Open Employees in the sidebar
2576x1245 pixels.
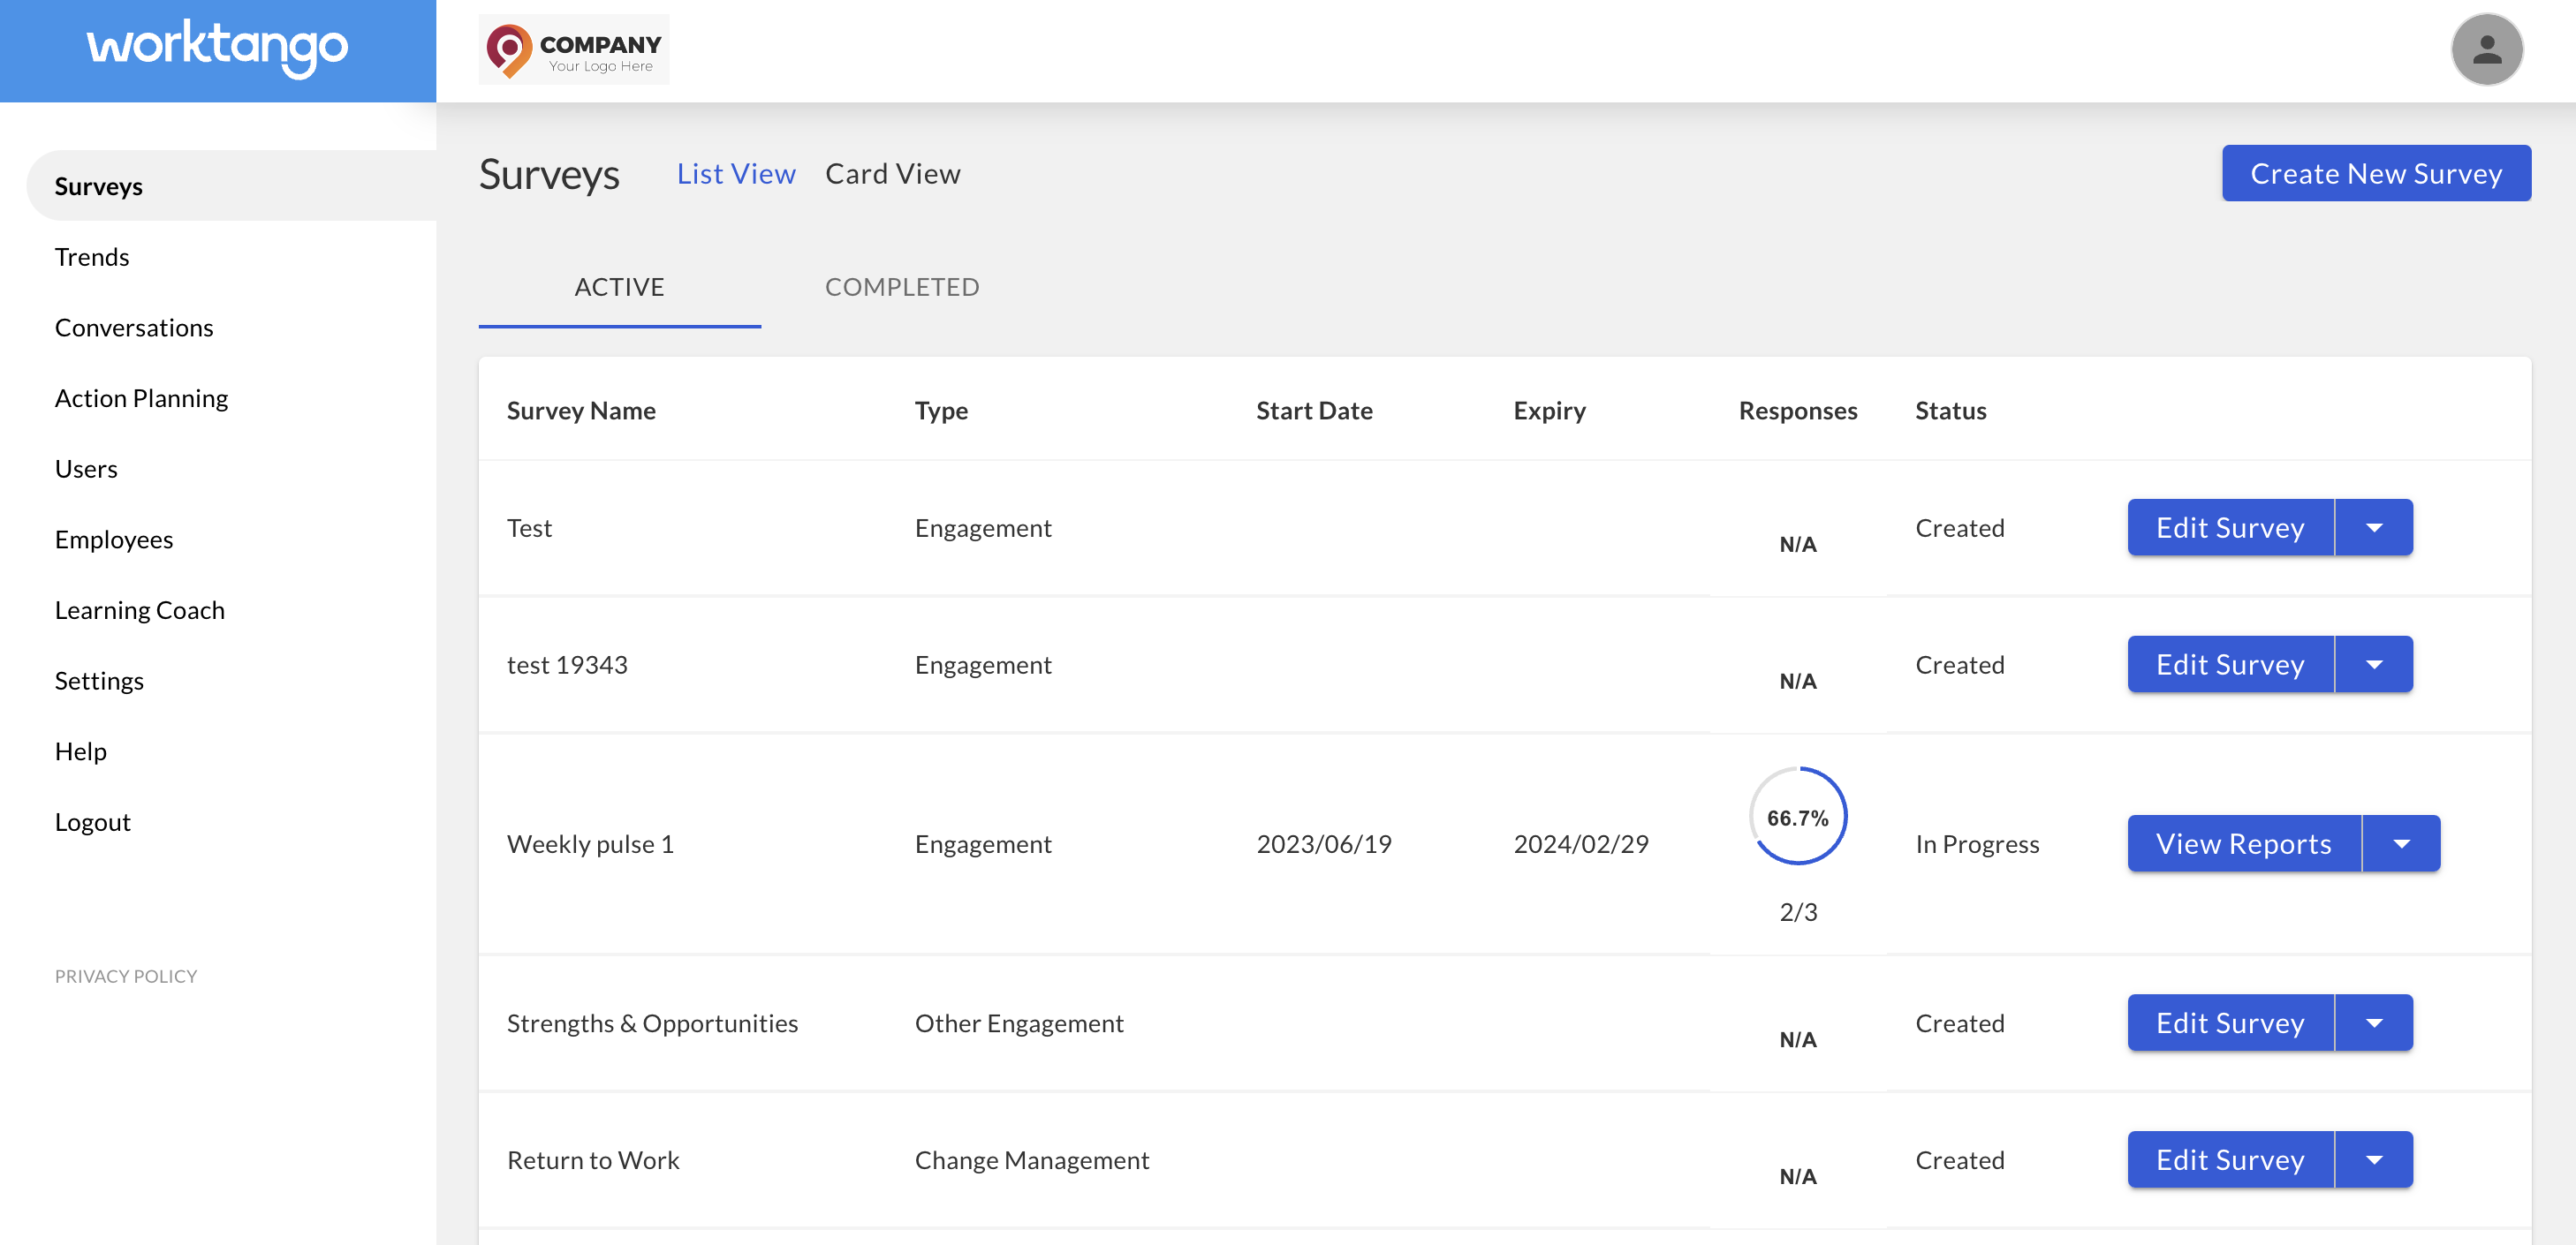pyautogui.click(x=114, y=539)
